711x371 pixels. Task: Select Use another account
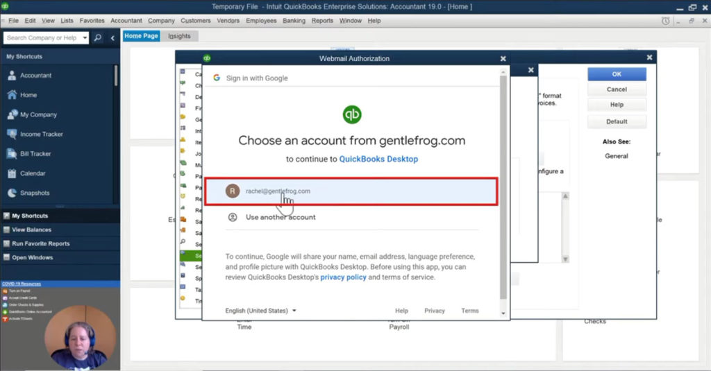281,217
